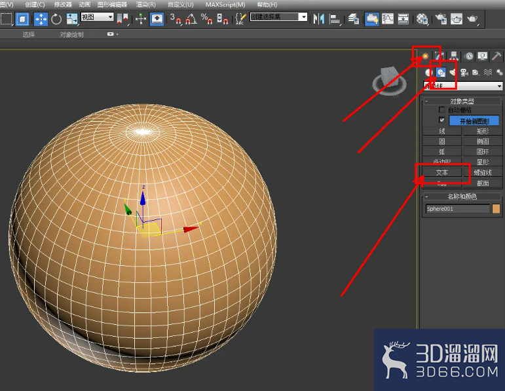
Task: Toggle Keyboard Shortcut Override icon
Action: click(x=157, y=19)
